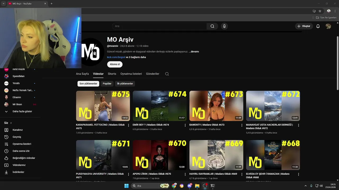Show hidden system tray icons chevron
Screen dimensions: 339x190
305,186
